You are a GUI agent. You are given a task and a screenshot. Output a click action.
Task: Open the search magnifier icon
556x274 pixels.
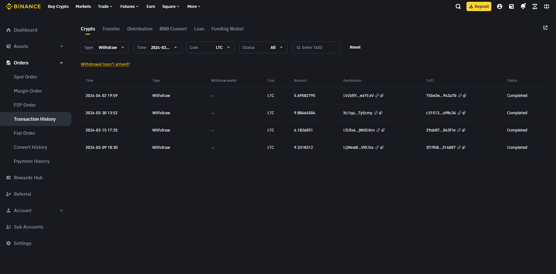tap(458, 6)
